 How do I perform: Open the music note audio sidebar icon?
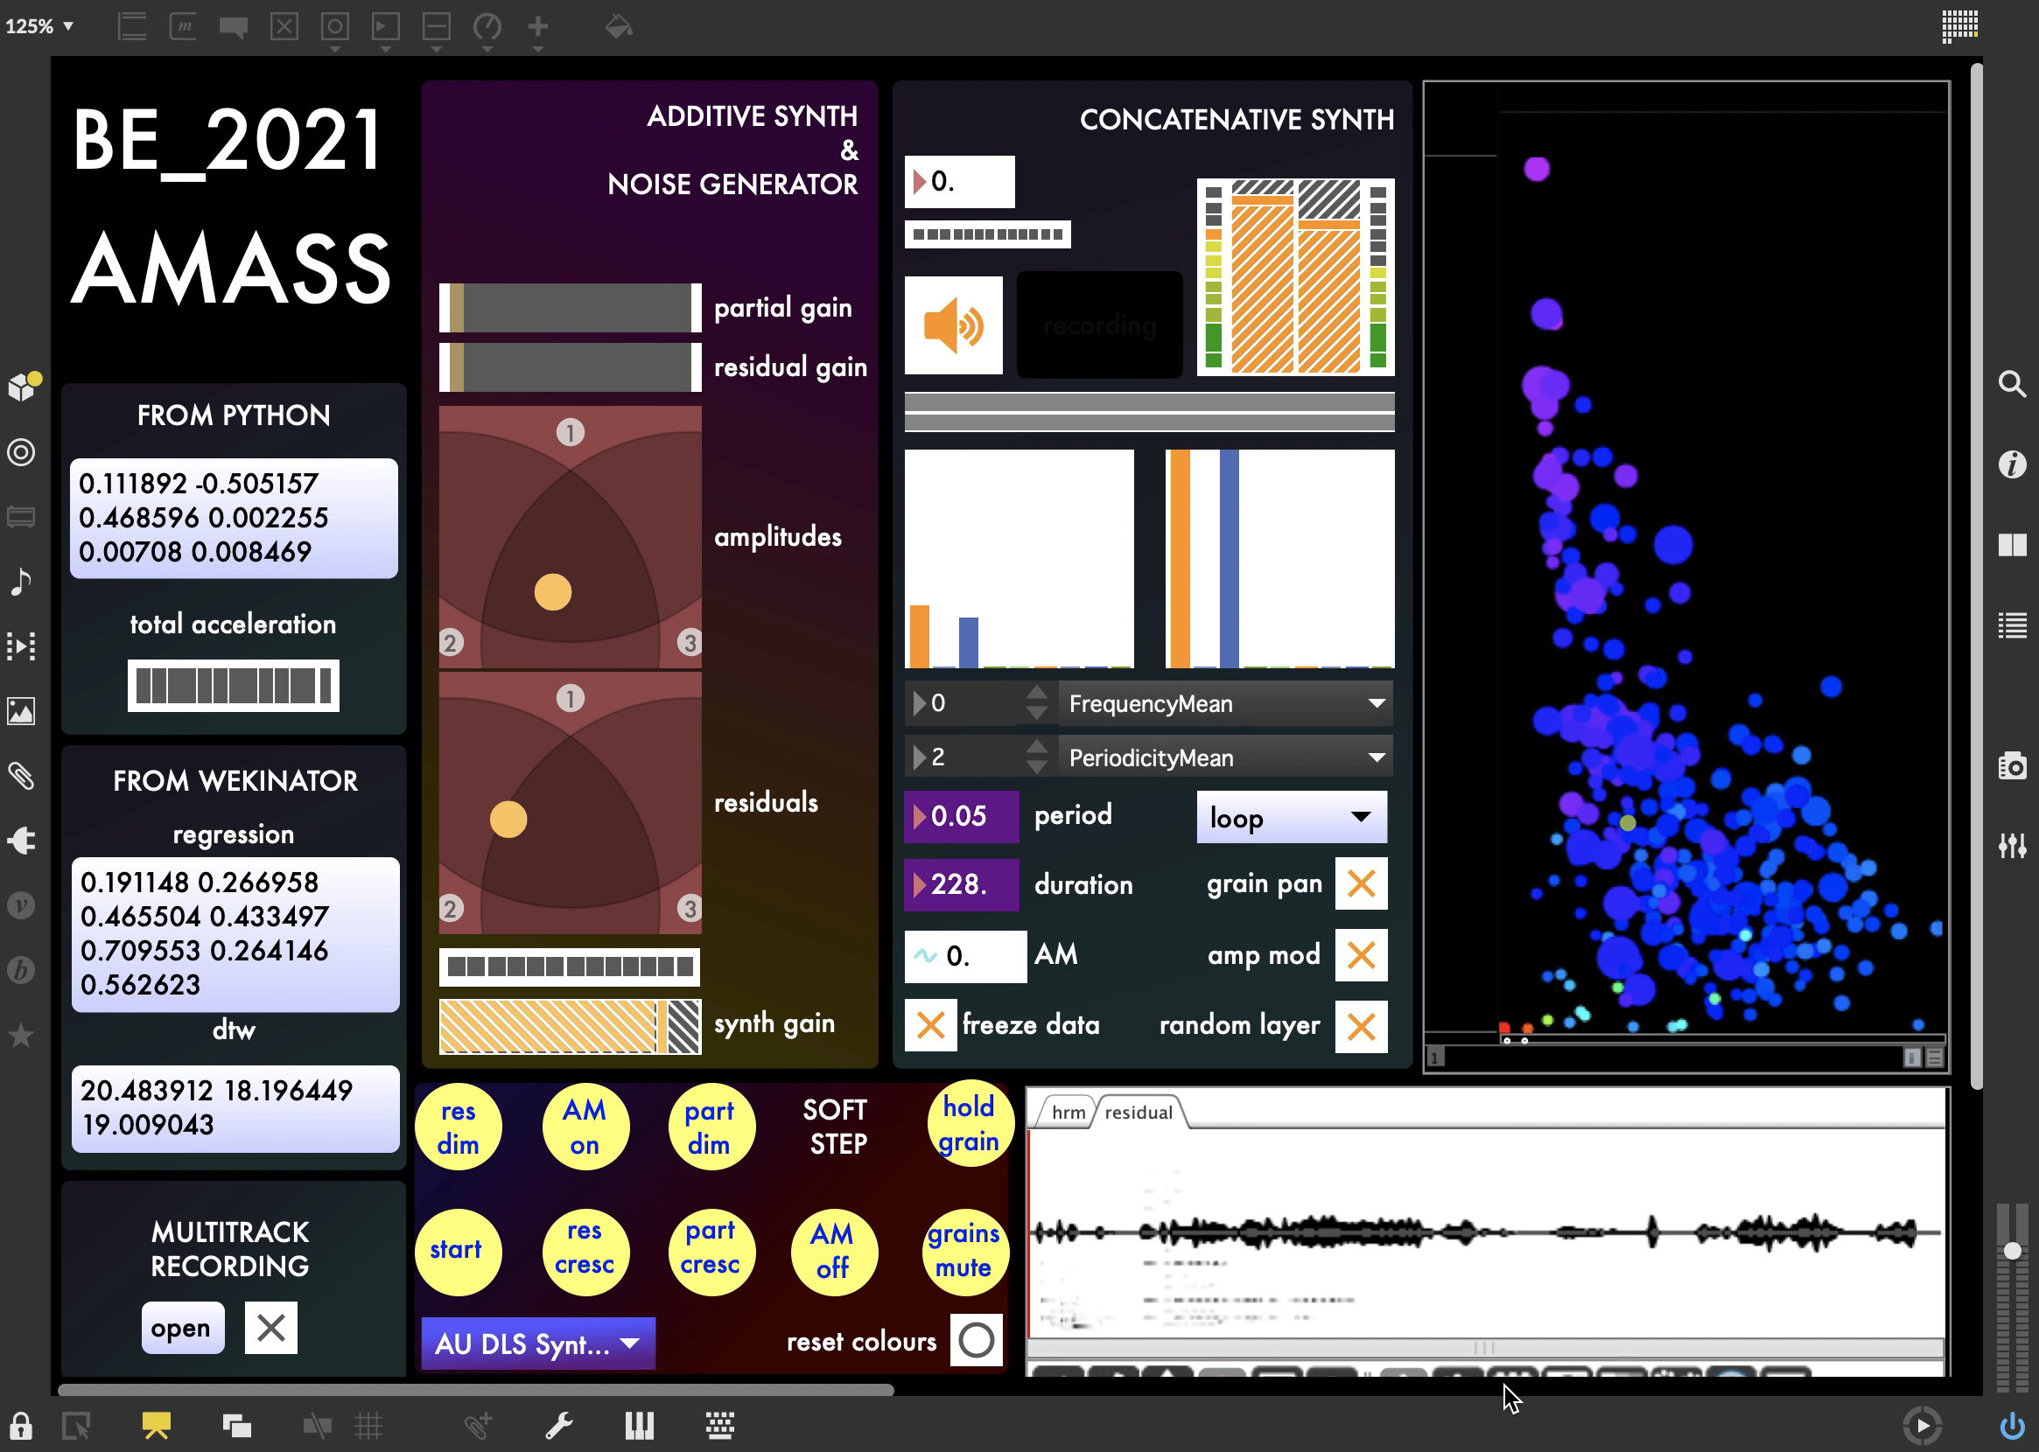[x=21, y=582]
